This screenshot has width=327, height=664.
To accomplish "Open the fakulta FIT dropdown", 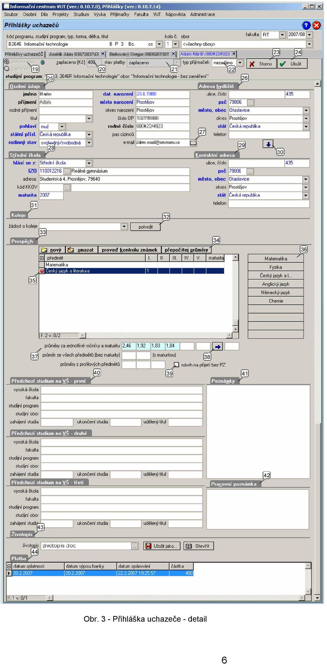I will pyautogui.click(x=282, y=35).
